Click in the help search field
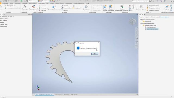This screenshot has width=174, height=98. tap(140, 1)
